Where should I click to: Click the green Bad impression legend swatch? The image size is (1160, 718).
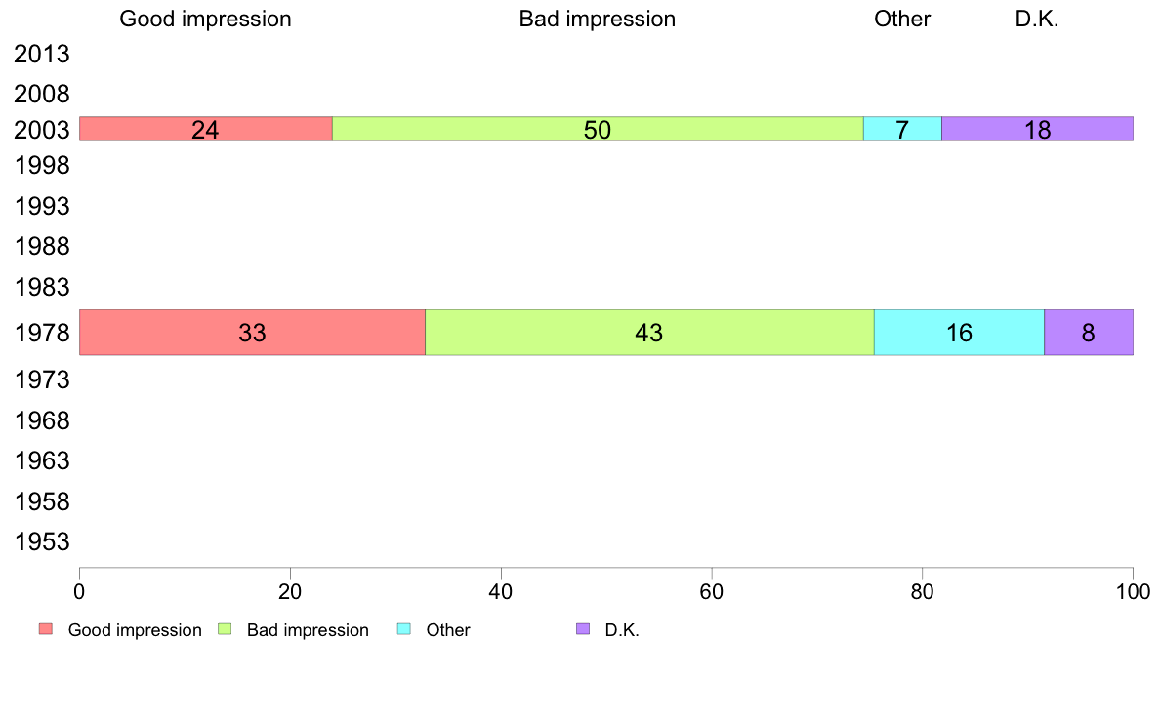click(x=225, y=629)
